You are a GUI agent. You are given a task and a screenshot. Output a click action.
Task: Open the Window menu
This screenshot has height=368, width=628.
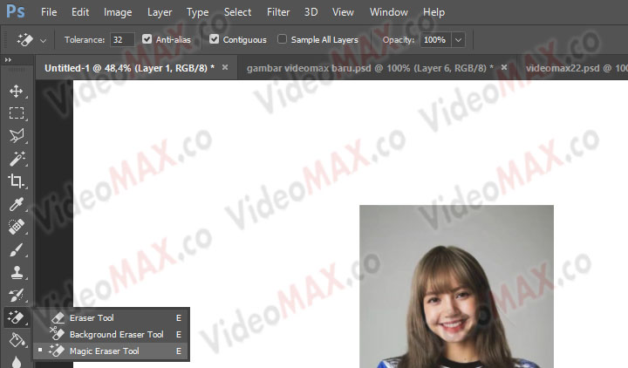click(x=388, y=12)
